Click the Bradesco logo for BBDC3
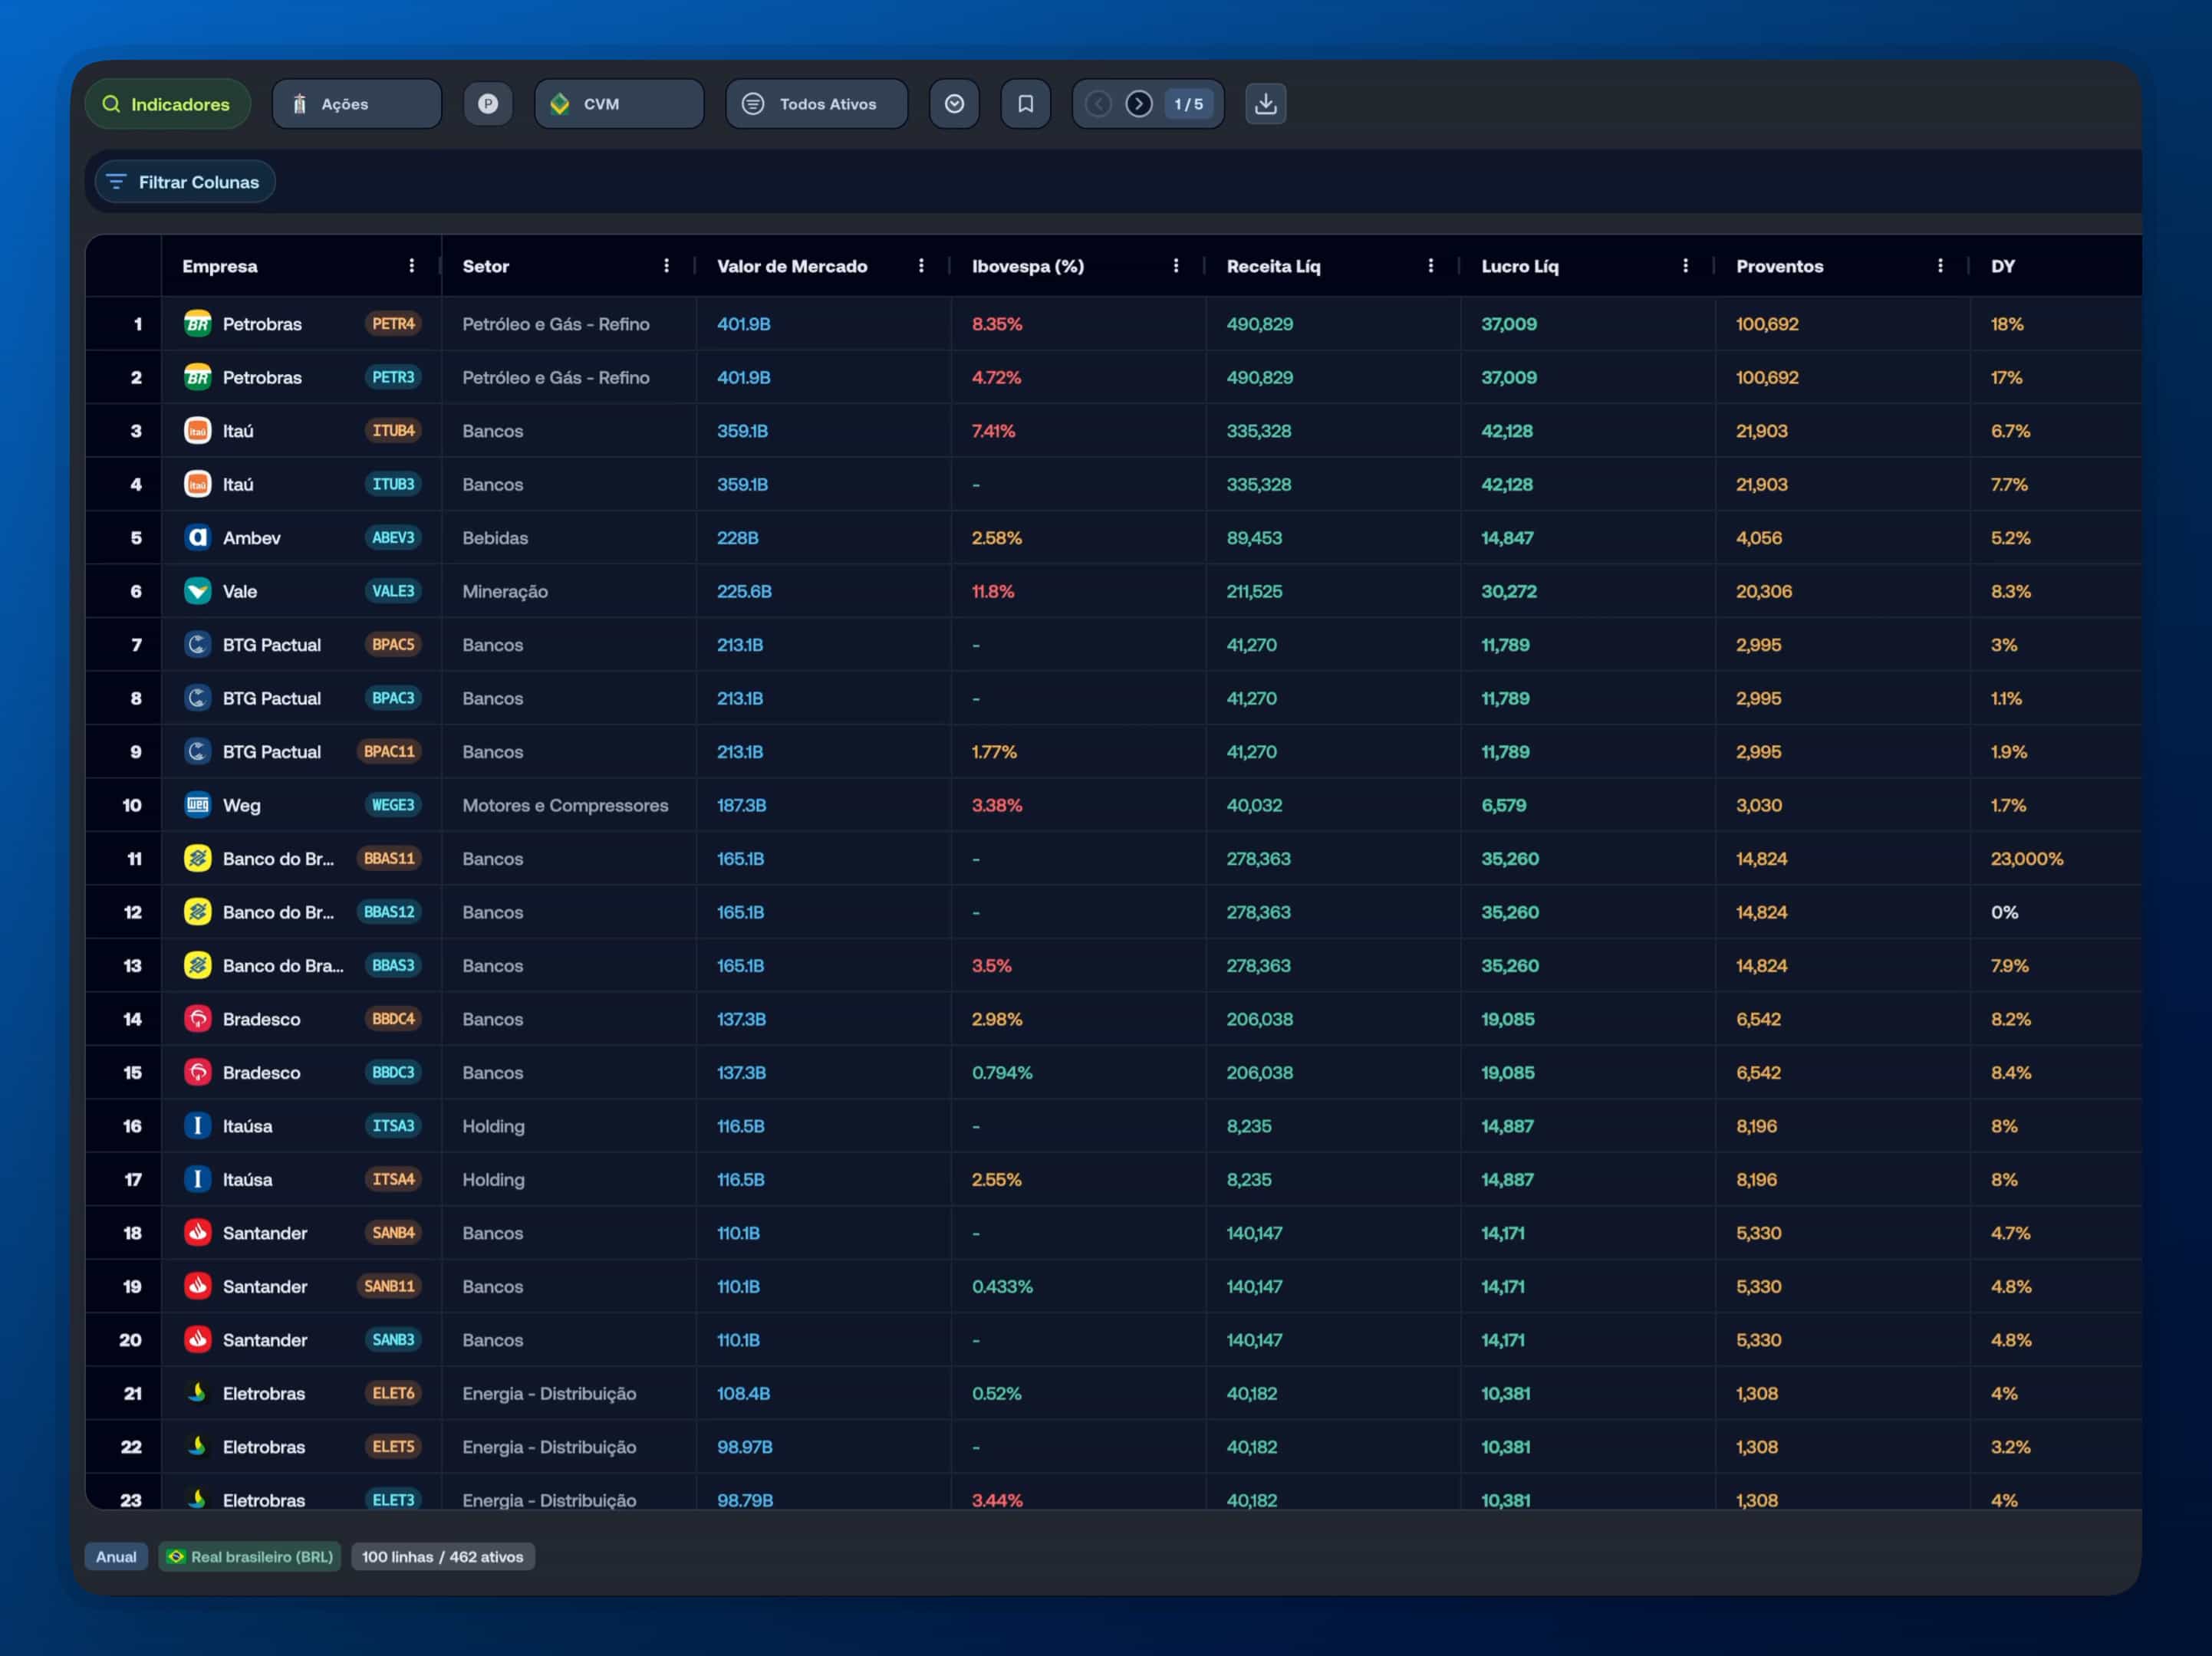This screenshot has height=1656, width=2212. (x=198, y=1073)
